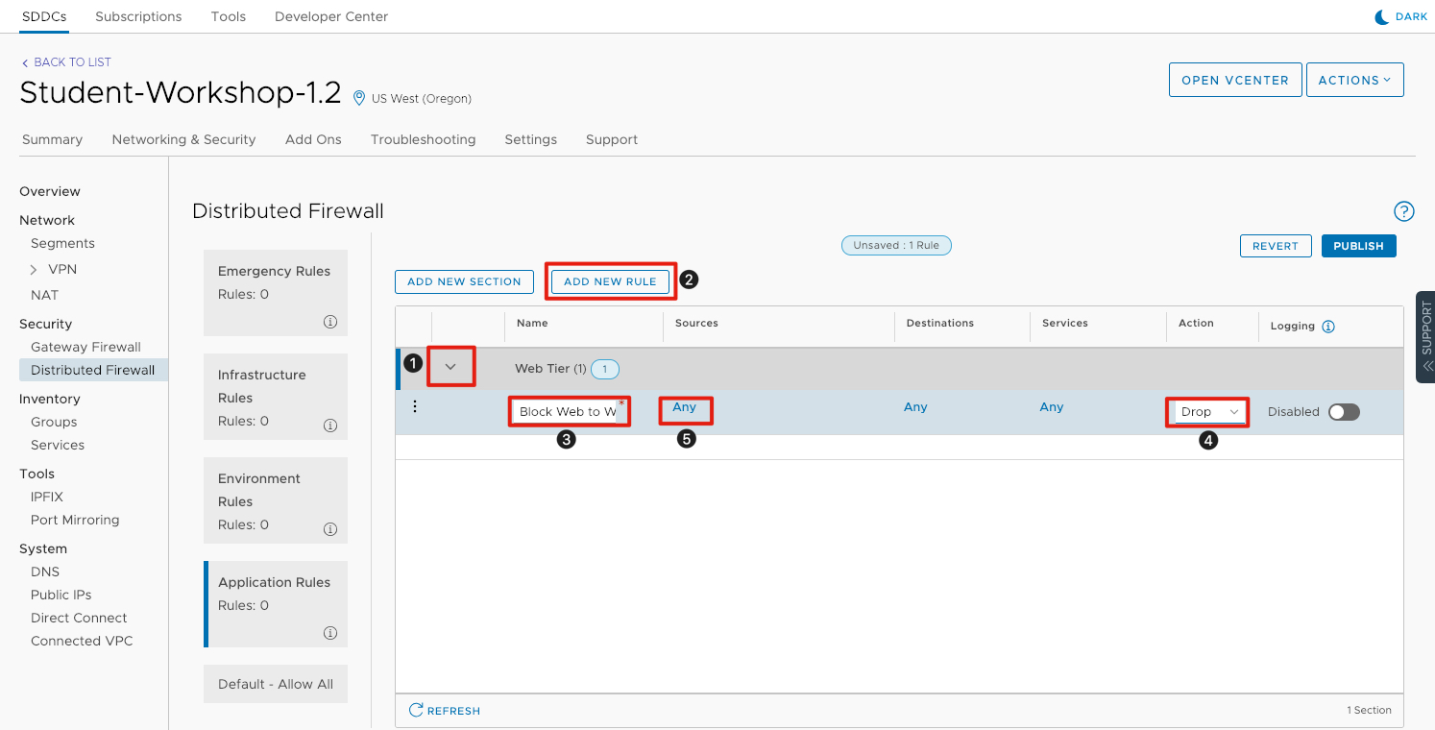The width and height of the screenshot is (1435, 730).
Task: Open the Developer Center menu
Action: tap(331, 16)
